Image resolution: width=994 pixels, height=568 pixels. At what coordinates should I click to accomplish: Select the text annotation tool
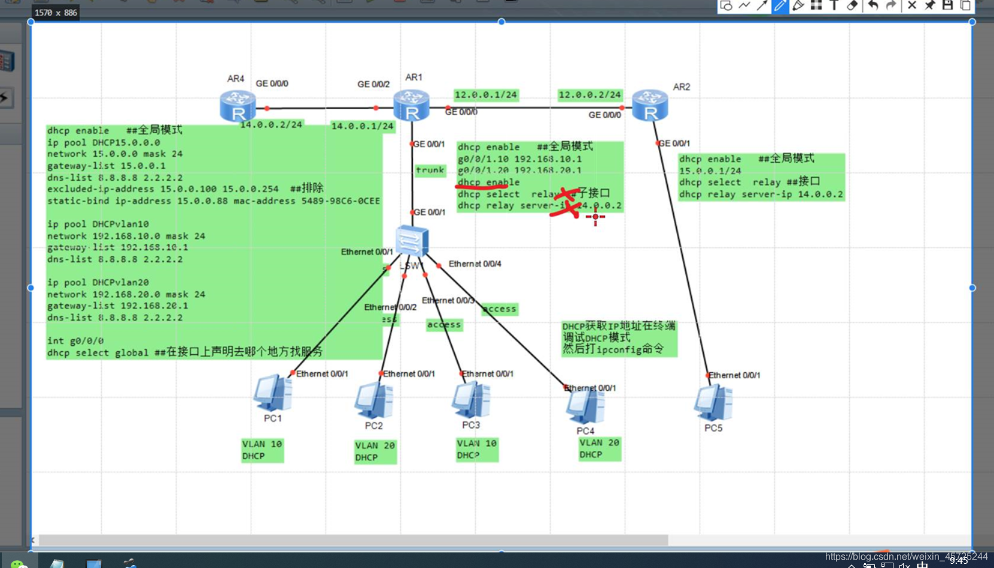coord(834,5)
